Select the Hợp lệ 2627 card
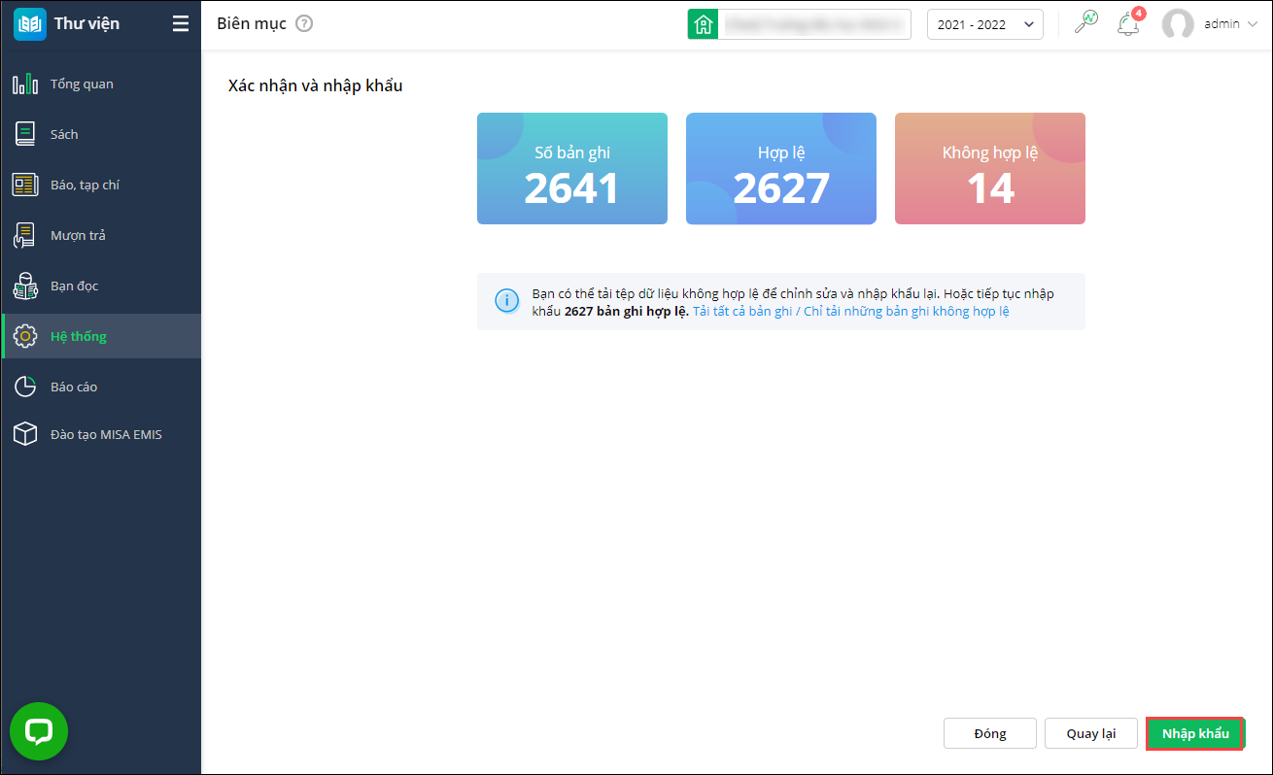 pyautogui.click(x=781, y=169)
